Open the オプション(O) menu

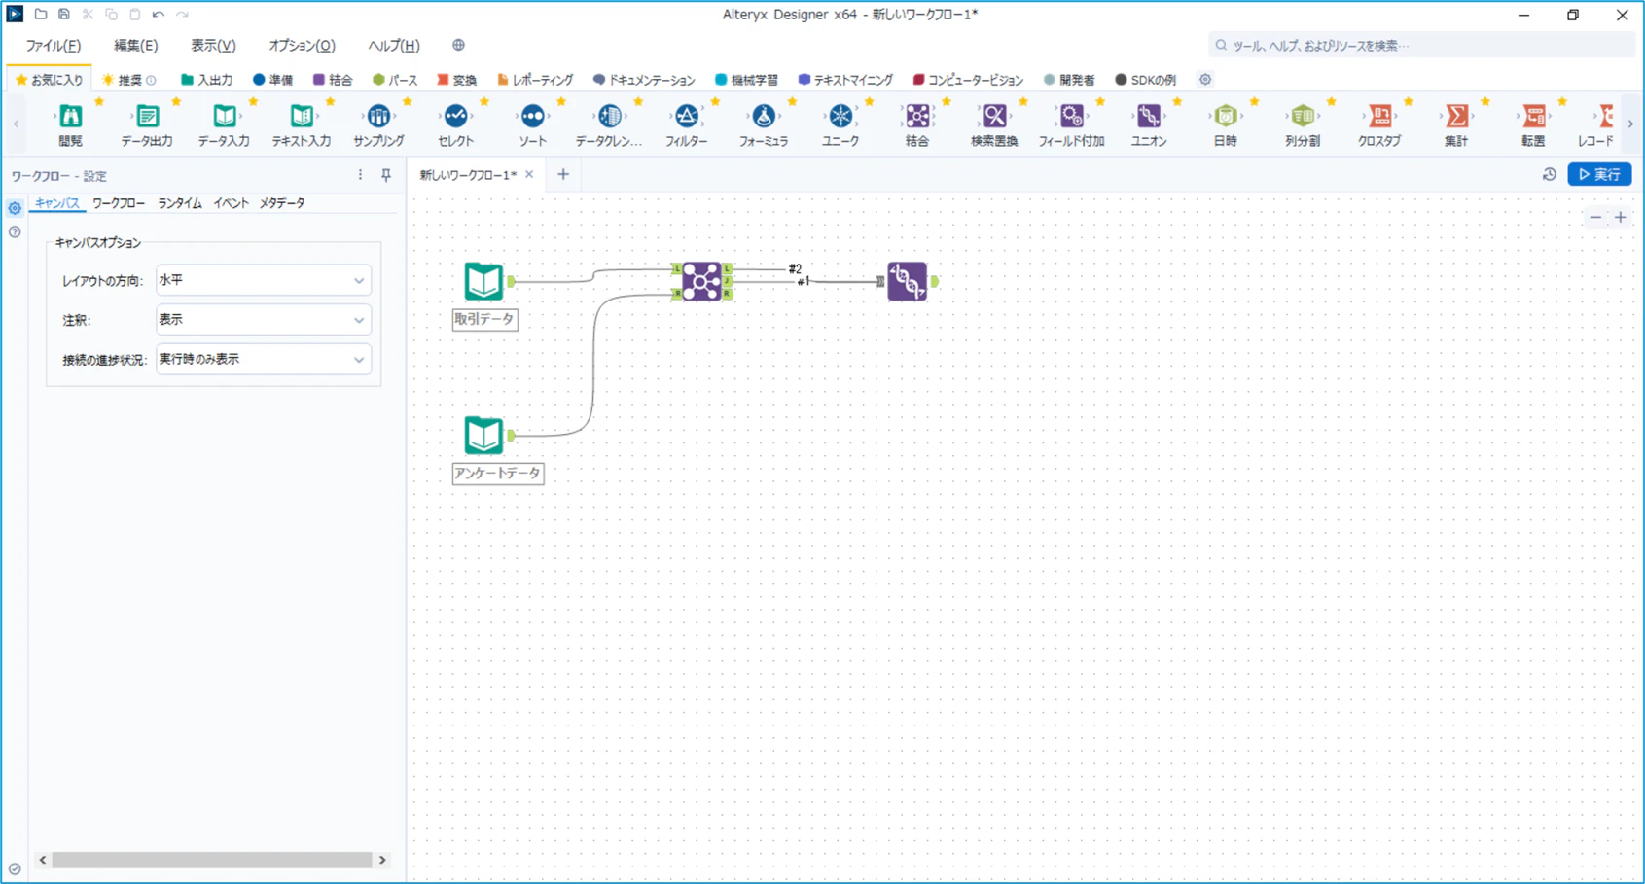point(302,46)
